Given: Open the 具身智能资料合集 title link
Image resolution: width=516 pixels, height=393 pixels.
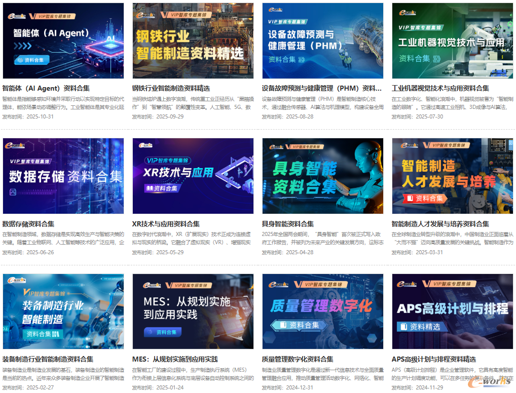Looking at the screenshot, I should [288, 224].
